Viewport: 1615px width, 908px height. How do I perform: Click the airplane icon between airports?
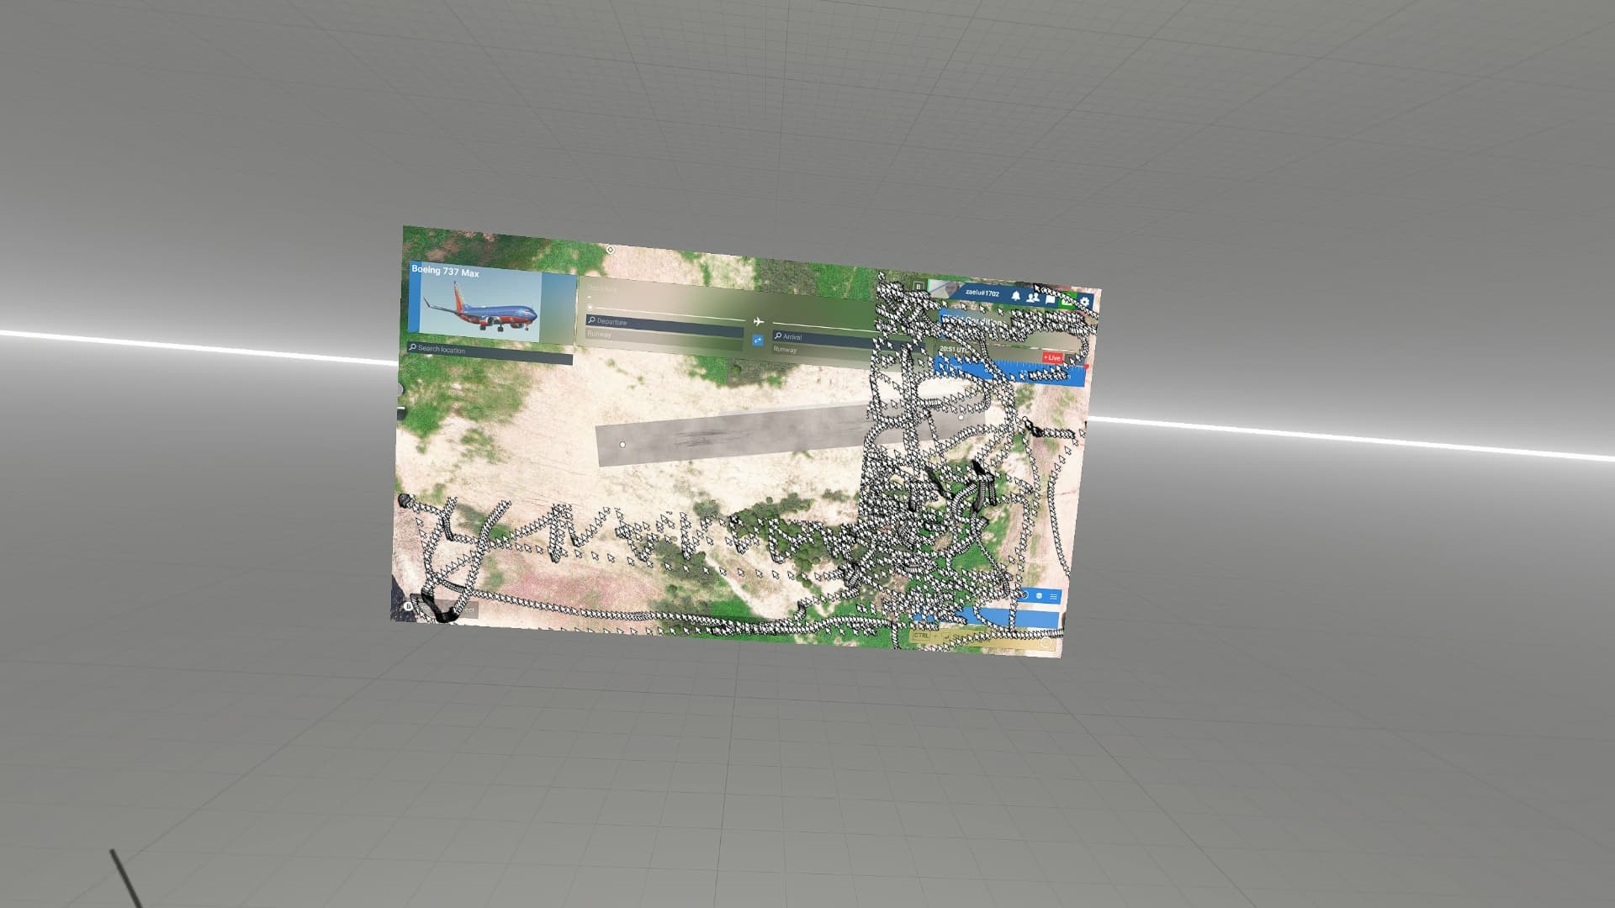pos(758,321)
